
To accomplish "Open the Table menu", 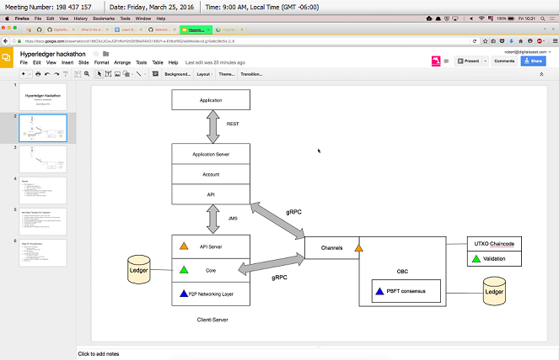I will [x=158, y=62].
